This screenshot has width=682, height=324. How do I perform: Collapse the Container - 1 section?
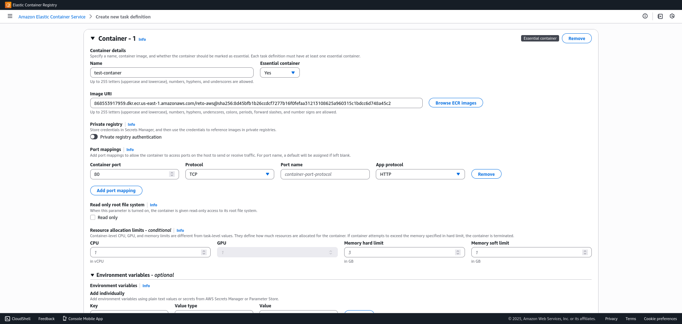point(93,38)
